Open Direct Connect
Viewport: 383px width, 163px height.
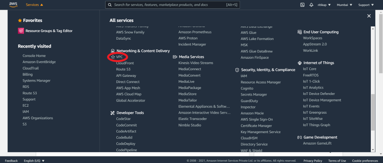click(x=128, y=82)
